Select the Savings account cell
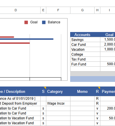 click(85, 40)
